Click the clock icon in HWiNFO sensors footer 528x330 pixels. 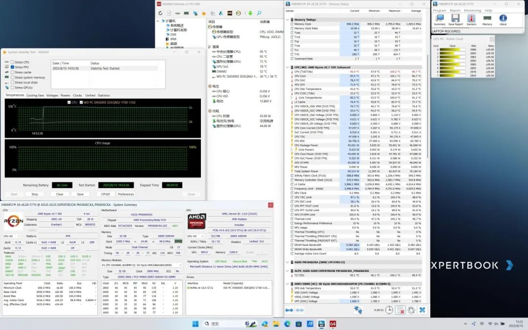tap(389, 310)
